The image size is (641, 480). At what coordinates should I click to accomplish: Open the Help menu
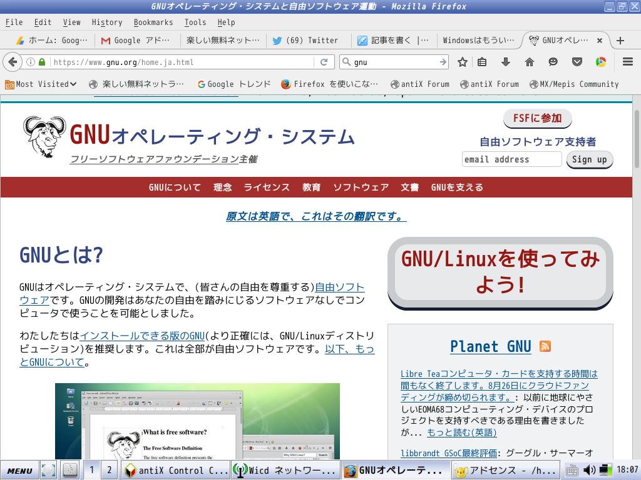226,22
